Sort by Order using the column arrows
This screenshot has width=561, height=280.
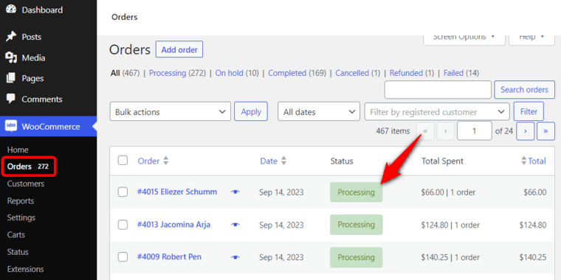point(165,161)
